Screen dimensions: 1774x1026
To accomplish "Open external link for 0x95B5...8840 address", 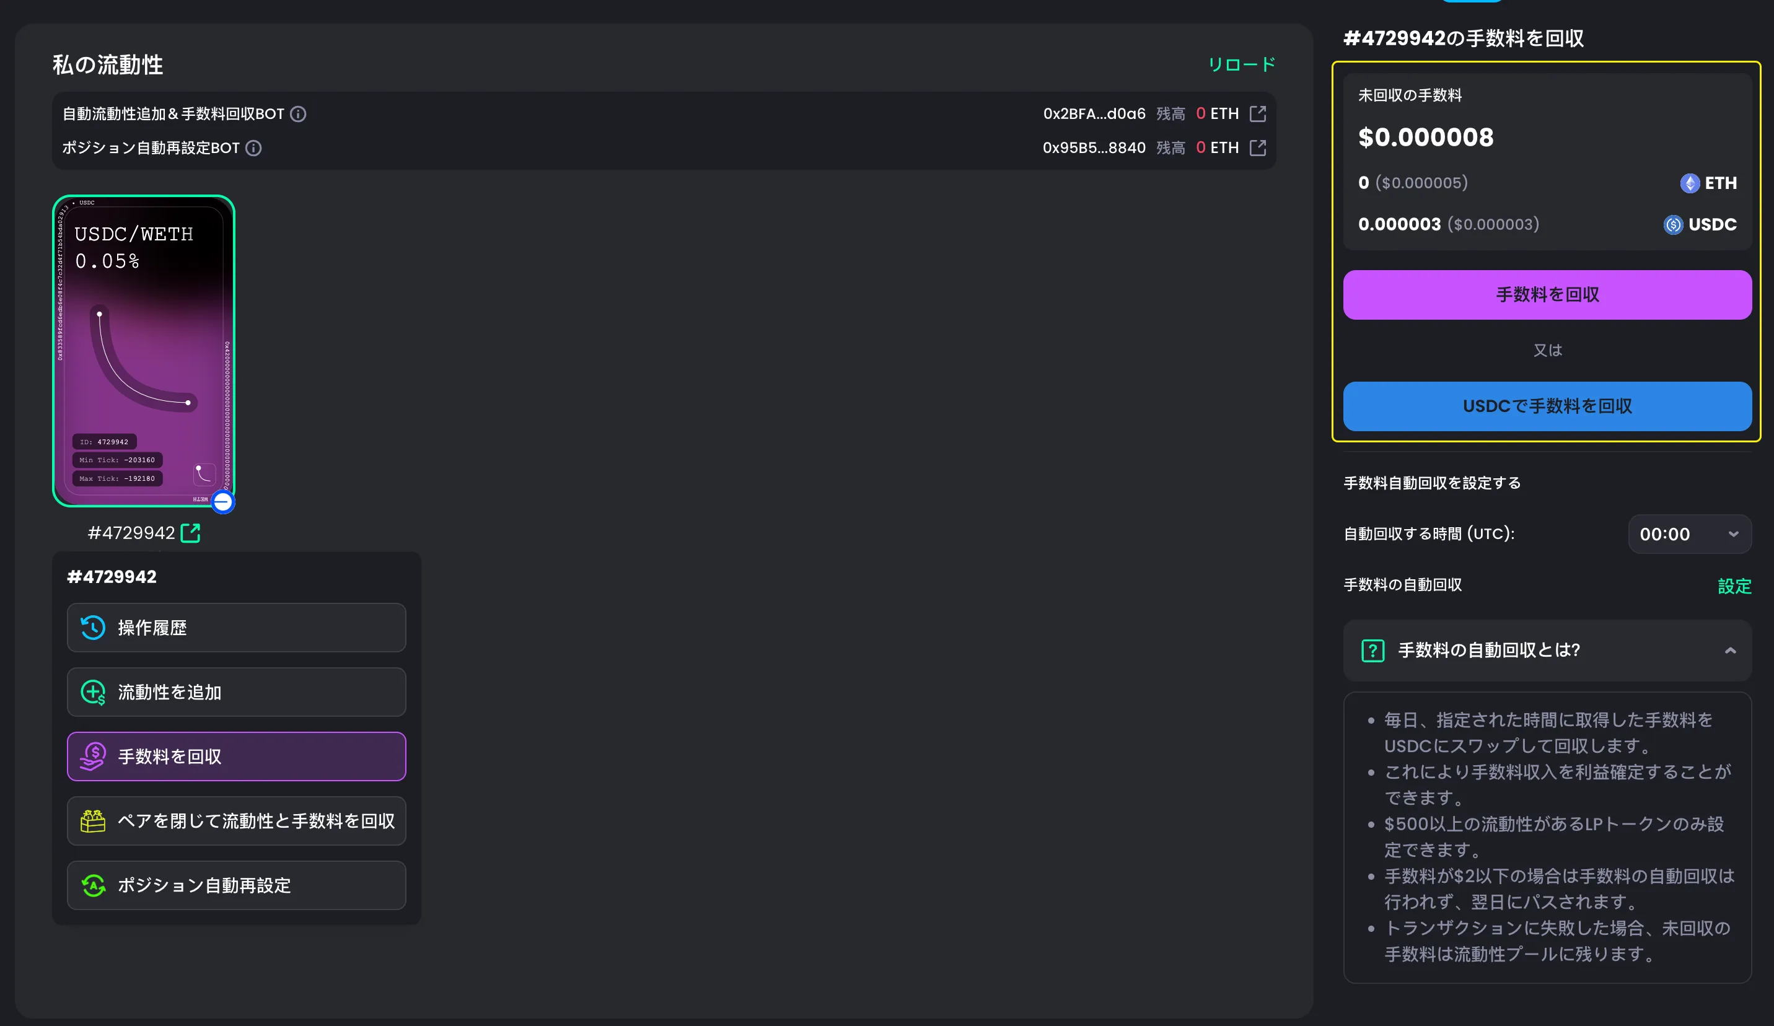I will (x=1257, y=148).
